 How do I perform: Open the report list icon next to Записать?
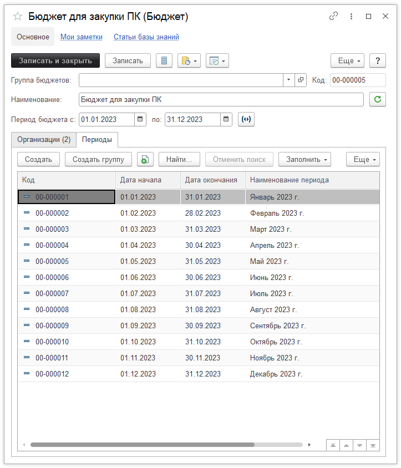(x=164, y=61)
